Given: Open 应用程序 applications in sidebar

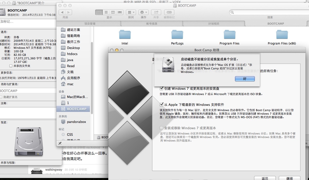Looking at the screenshot, I should (x=73, y=78).
